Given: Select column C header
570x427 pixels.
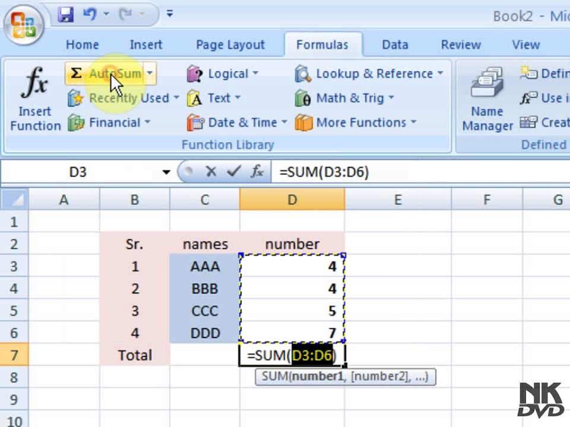Looking at the screenshot, I should point(205,199).
